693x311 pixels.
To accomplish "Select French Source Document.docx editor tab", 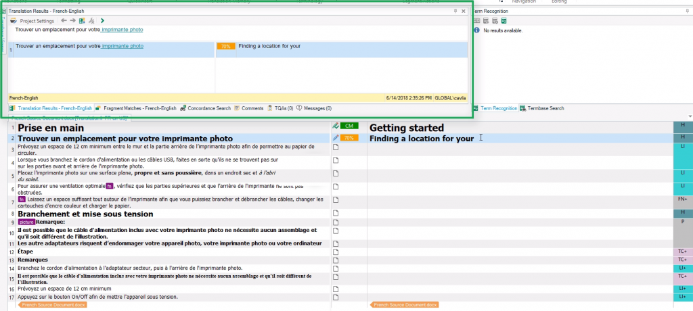I will [68, 118].
